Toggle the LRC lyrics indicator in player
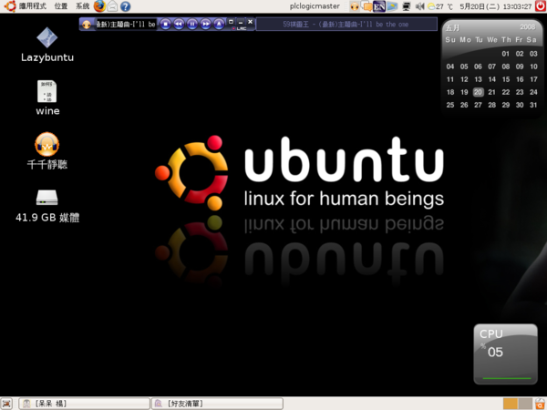The width and height of the screenshot is (547, 410). coord(240,28)
